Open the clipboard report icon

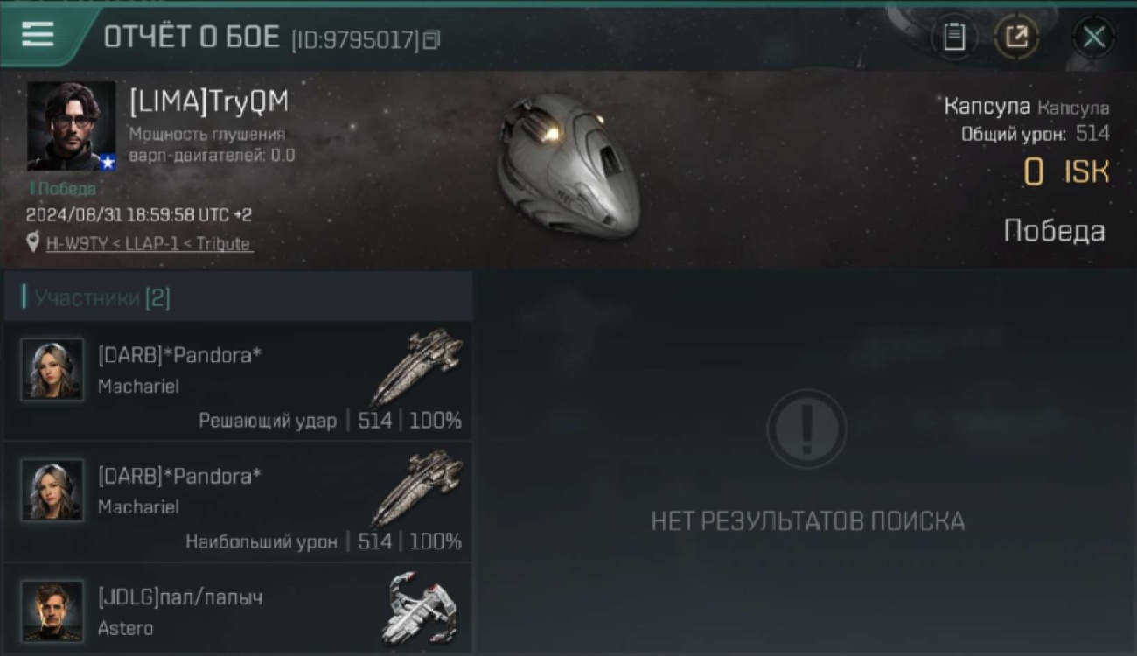(x=954, y=37)
